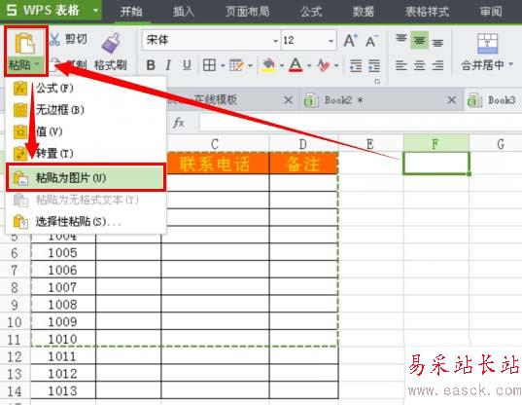Expand the fill color dropdown arrow
Viewport: 522px width, 405px height.
tap(282, 65)
